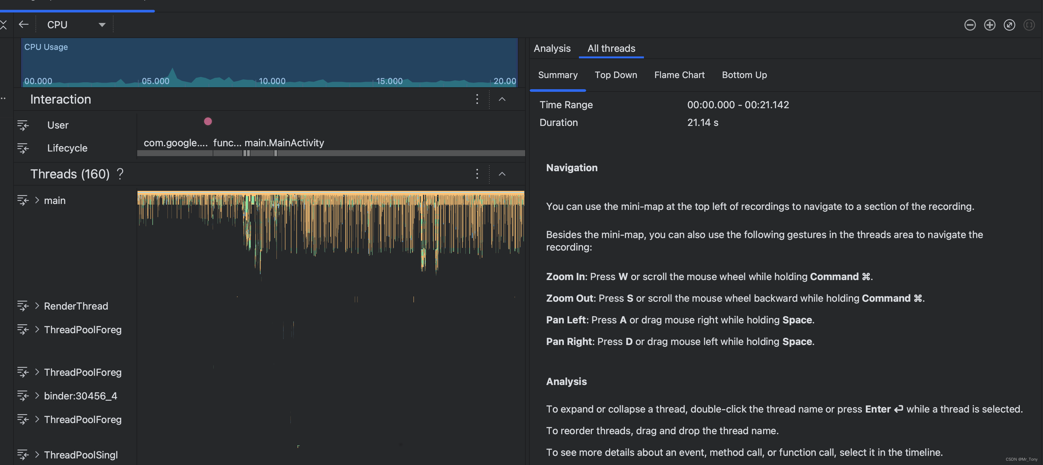Open the Threads section three-dot menu

[x=477, y=174]
